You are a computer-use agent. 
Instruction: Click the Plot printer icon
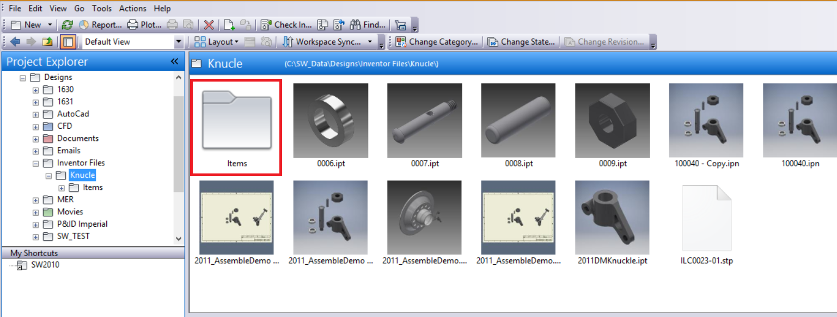tap(132, 24)
